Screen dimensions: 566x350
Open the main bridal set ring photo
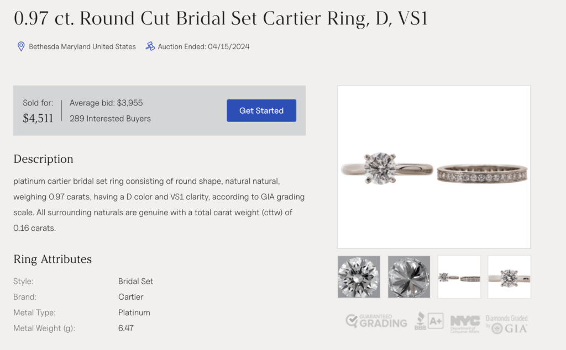point(433,167)
